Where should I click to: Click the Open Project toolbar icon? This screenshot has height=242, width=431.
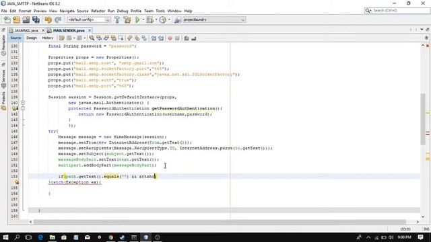pos(26,19)
